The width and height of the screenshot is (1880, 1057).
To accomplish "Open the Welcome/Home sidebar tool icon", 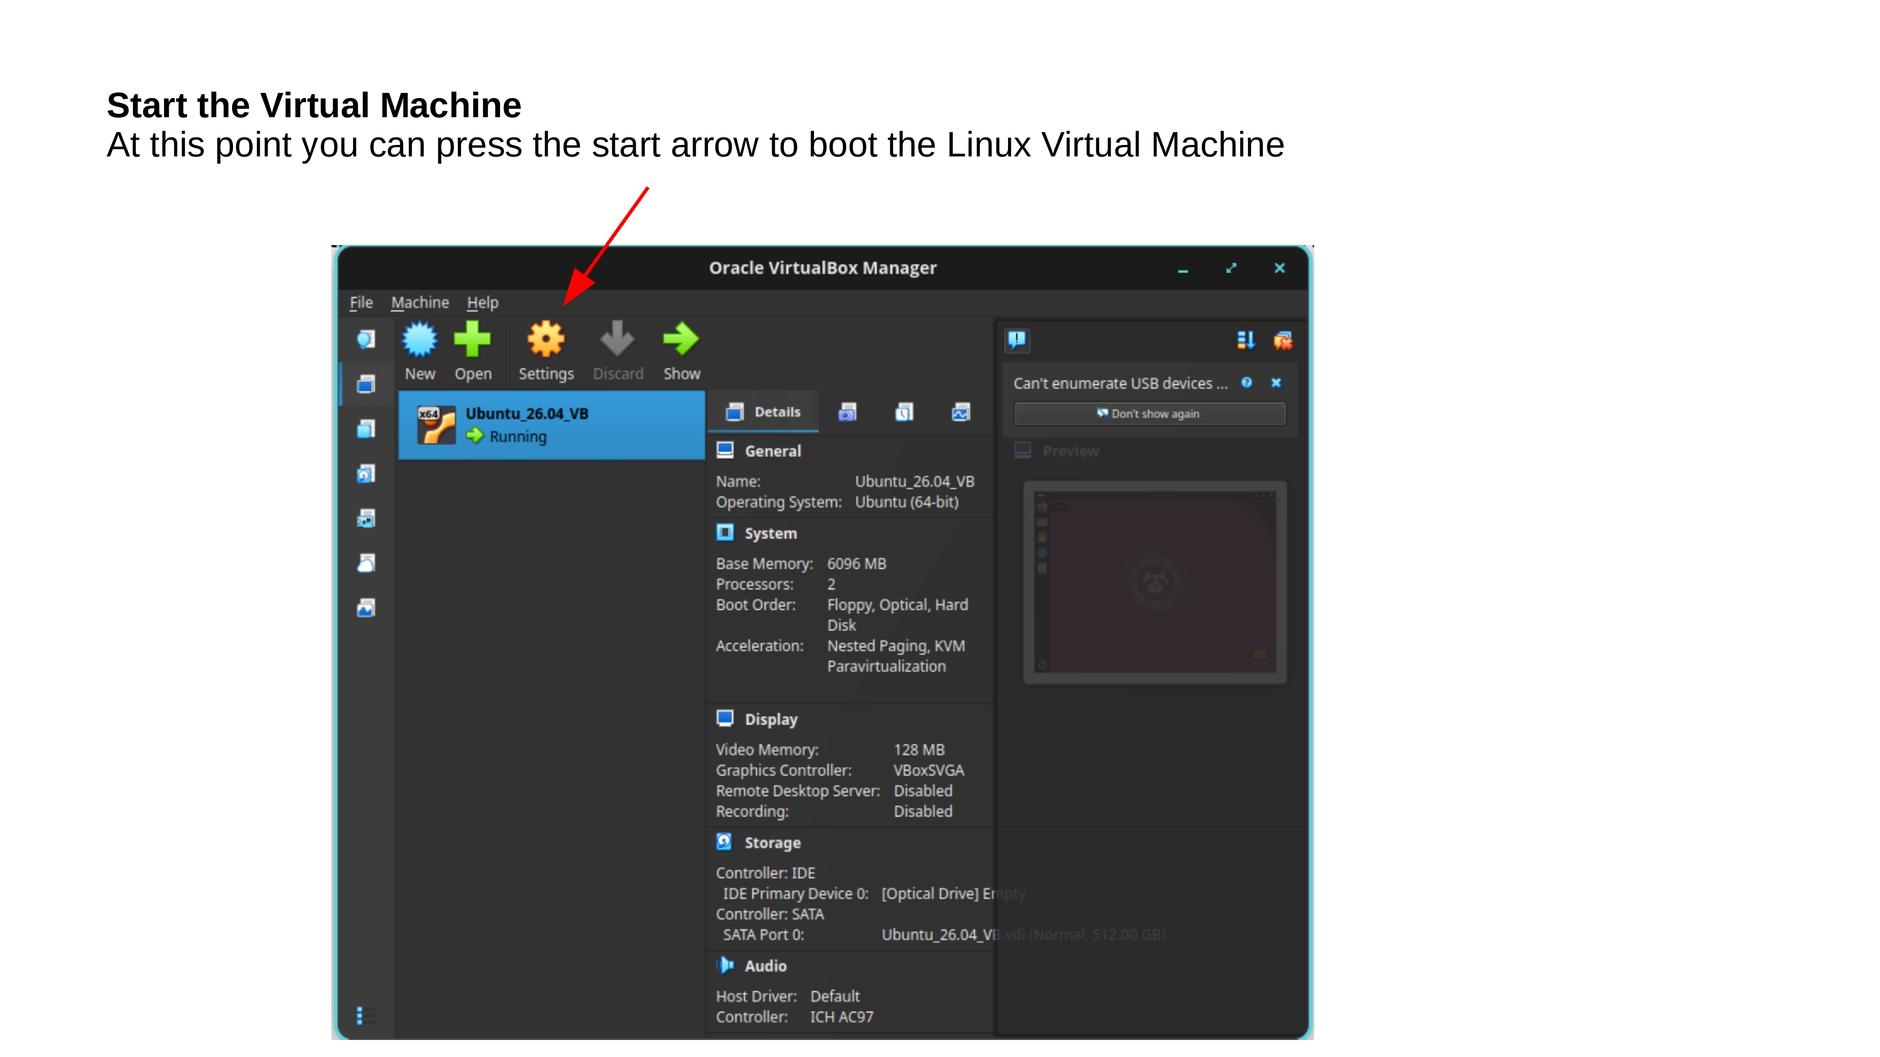I will tap(365, 339).
